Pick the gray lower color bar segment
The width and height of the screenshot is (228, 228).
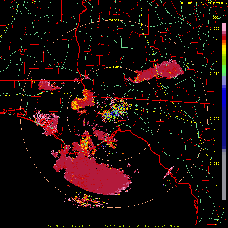[x=224, y=176]
